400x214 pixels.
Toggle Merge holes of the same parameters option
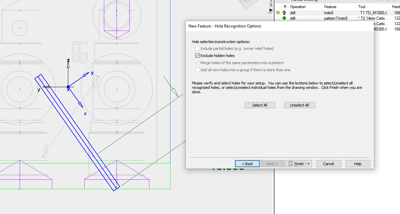(197, 62)
